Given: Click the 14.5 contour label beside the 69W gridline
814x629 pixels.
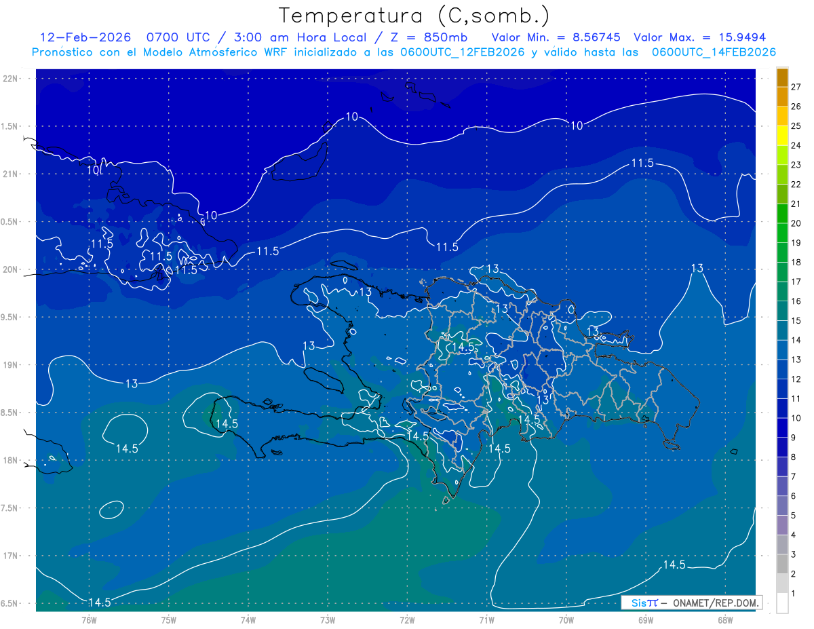Looking at the screenshot, I should pyautogui.click(x=674, y=565).
